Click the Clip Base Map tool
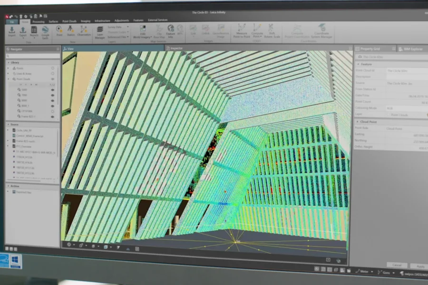This screenshot has height=285, width=428. point(159,32)
